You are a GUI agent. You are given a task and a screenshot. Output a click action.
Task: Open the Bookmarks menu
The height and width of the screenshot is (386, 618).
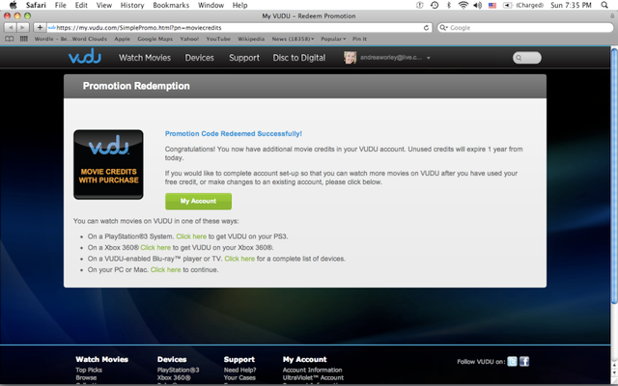171,5
